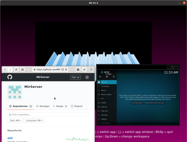Select TV shows in Kodi menu

(107, 86)
